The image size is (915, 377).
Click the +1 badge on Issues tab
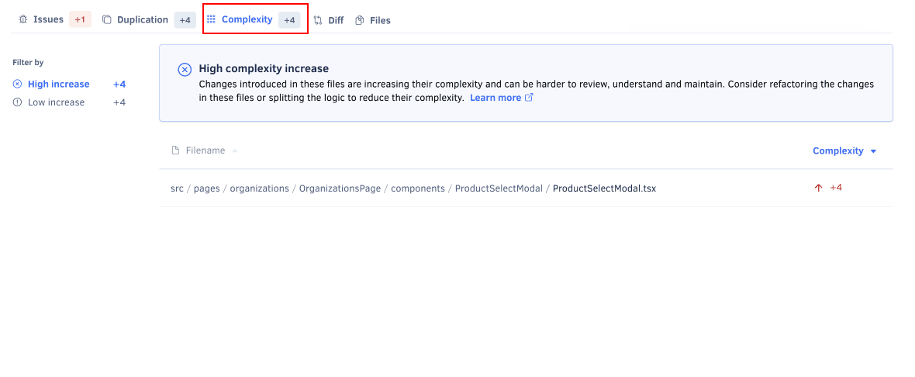pos(80,19)
